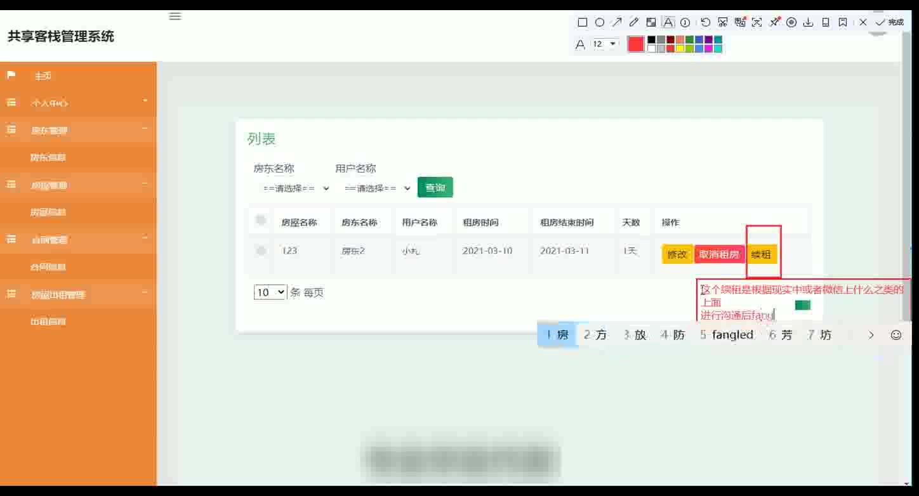Go to 主页 in sidebar
The width and height of the screenshot is (919, 496).
point(43,76)
